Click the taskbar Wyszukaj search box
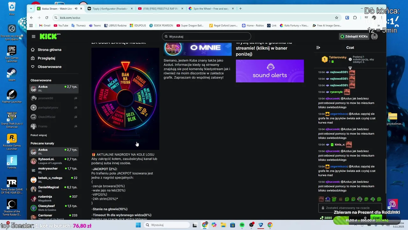This screenshot has height=230, width=408. [x=167, y=225]
